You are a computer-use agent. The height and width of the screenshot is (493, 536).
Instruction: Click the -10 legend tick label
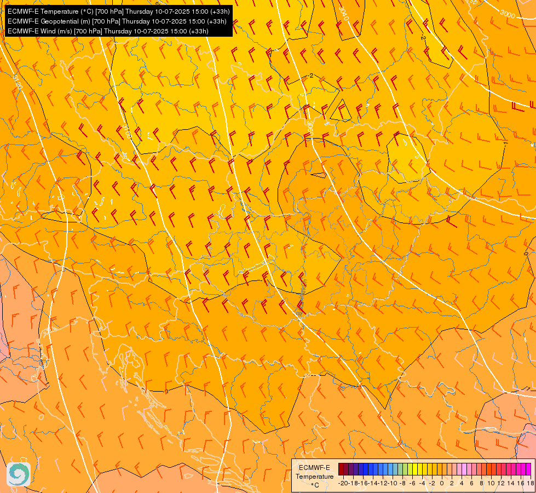pos(393,483)
